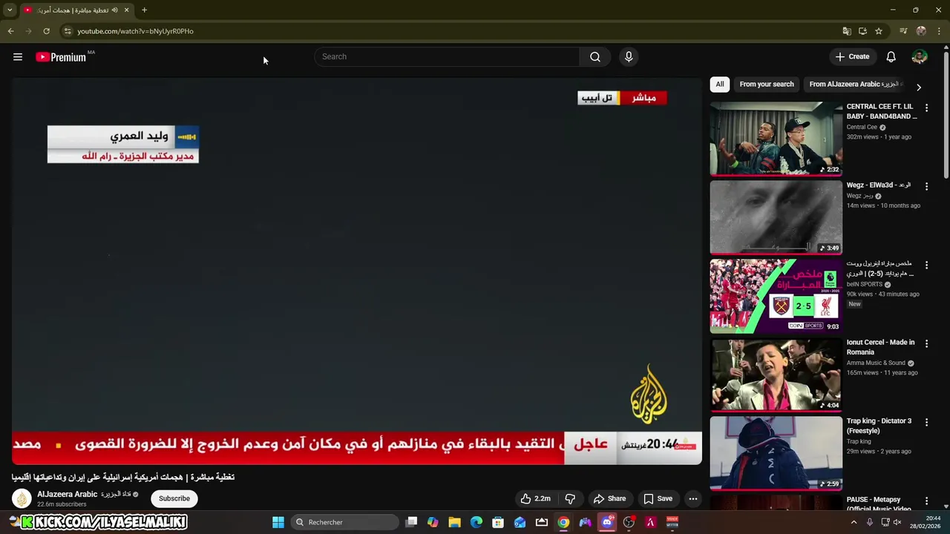Save video to playlist
Image resolution: width=950 pixels, height=534 pixels.
[x=658, y=498]
